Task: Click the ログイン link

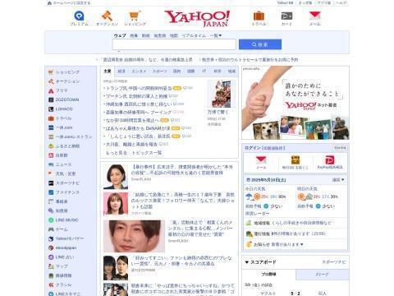Action: pos(253,148)
